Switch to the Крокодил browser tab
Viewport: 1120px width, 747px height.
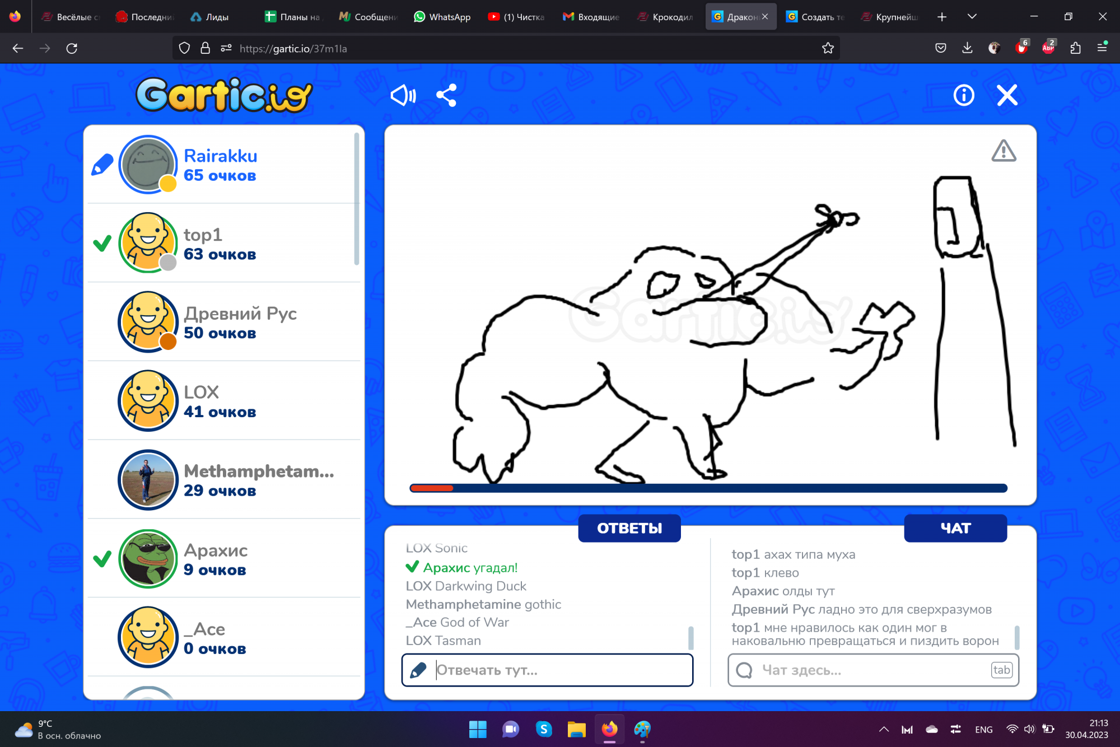click(665, 17)
